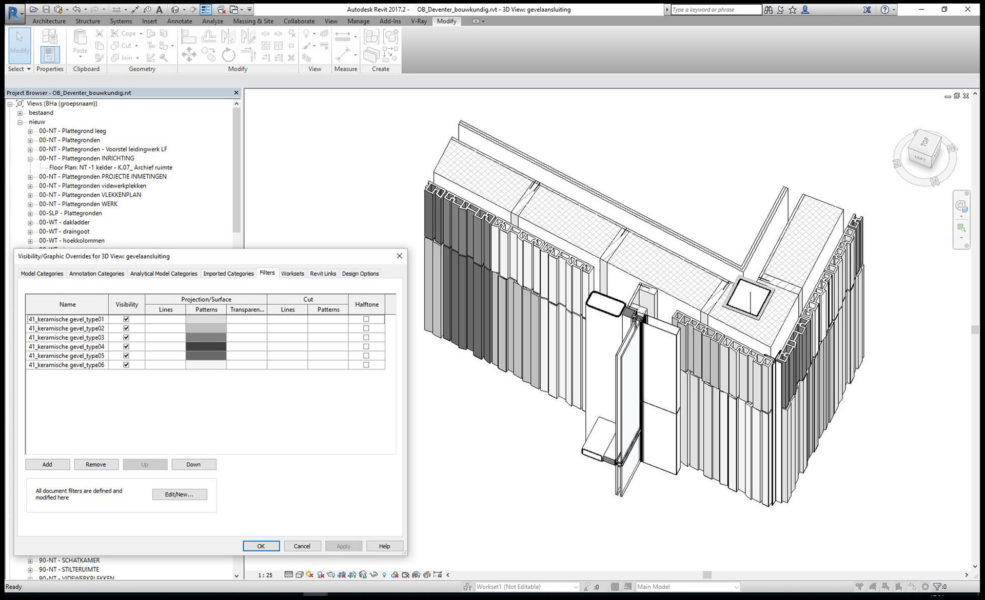Click the keyword search input field
The image size is (985, 600).
tap(716, 9)
